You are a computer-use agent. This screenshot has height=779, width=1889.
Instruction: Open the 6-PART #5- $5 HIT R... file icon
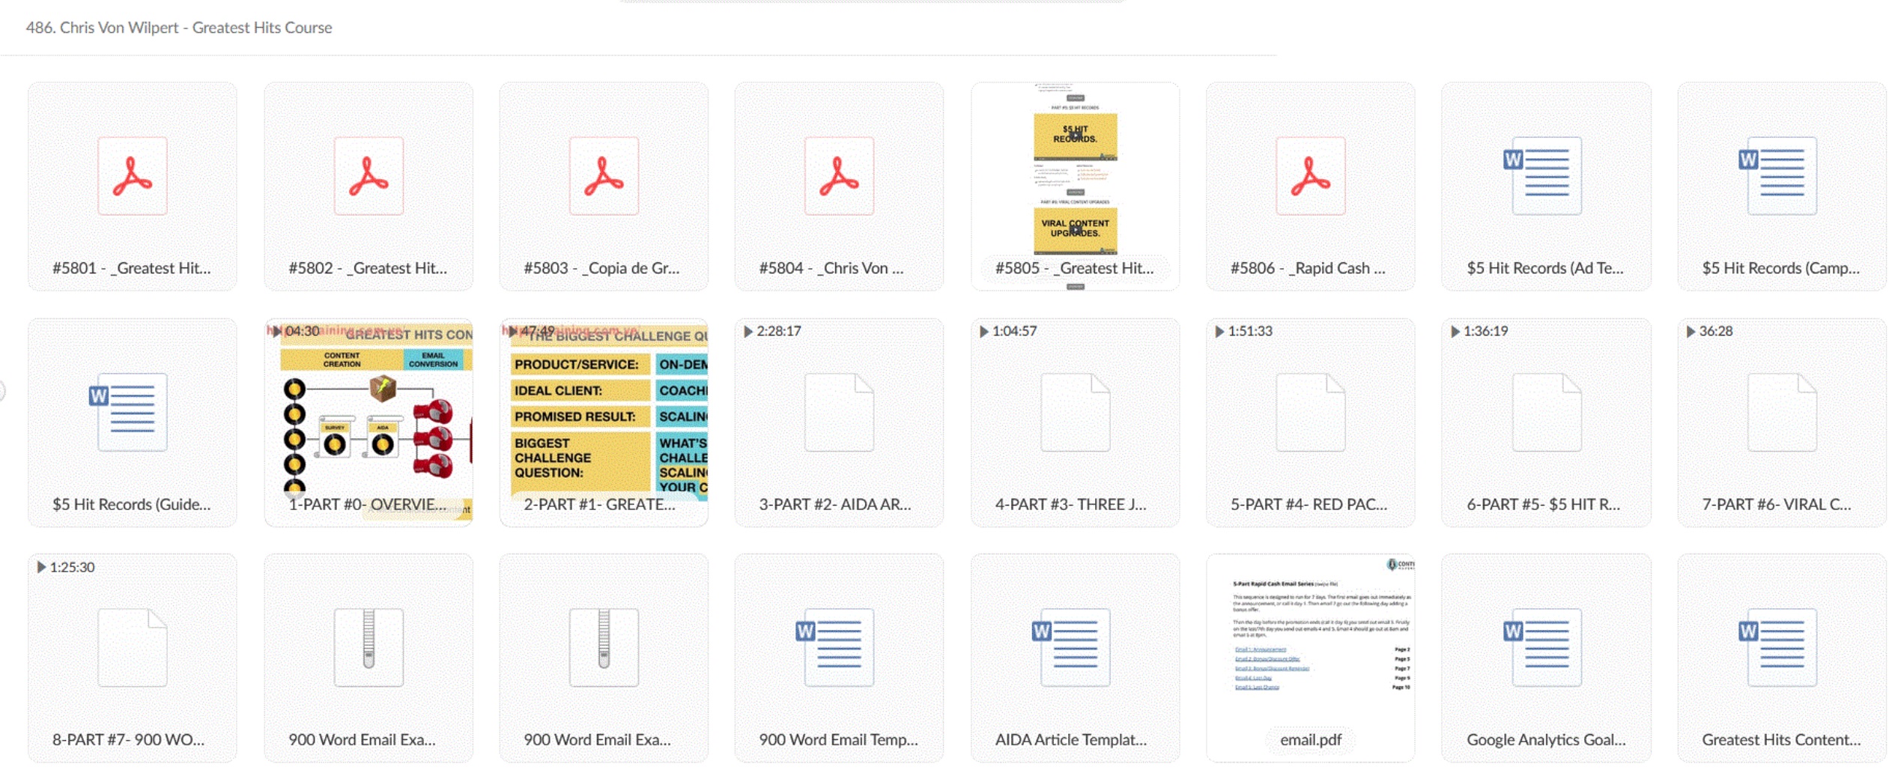click(1546, 412)
